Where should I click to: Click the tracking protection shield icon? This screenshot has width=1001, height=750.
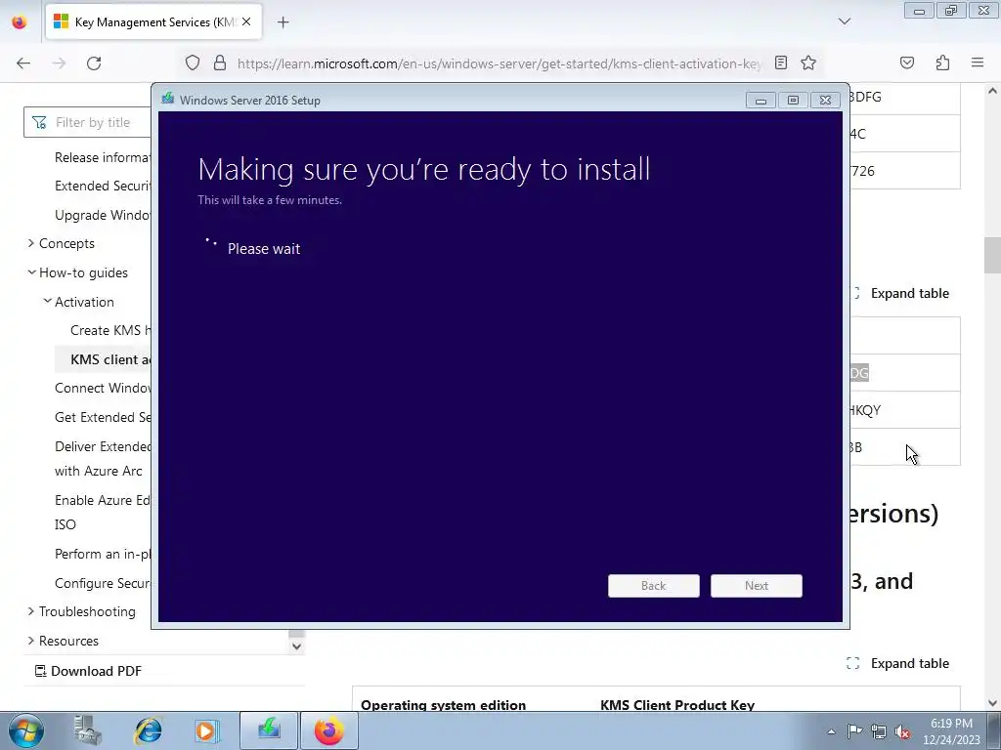point(193,63)
